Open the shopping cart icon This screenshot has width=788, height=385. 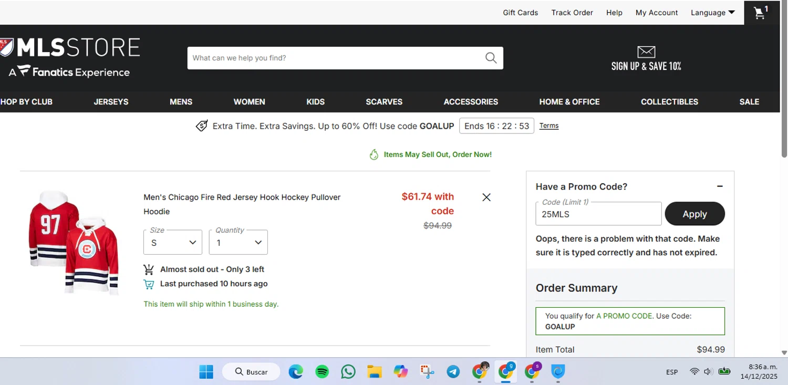click(761, 13)
